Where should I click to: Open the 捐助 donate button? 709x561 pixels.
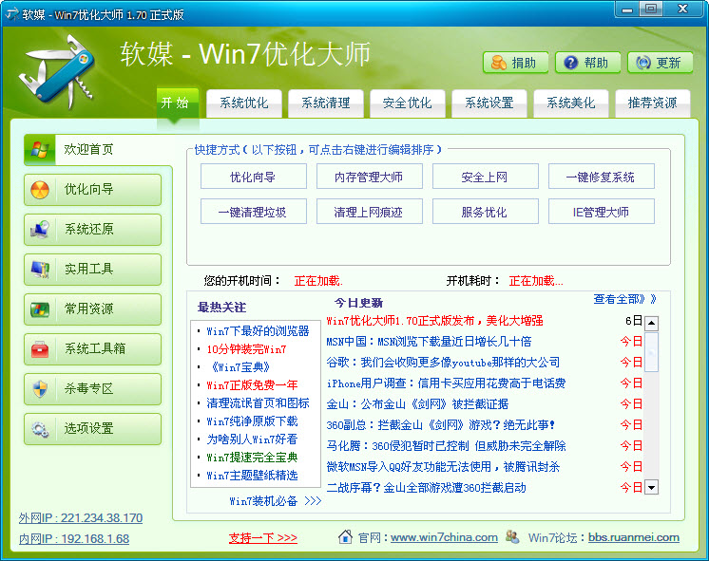tap(515, 63)
